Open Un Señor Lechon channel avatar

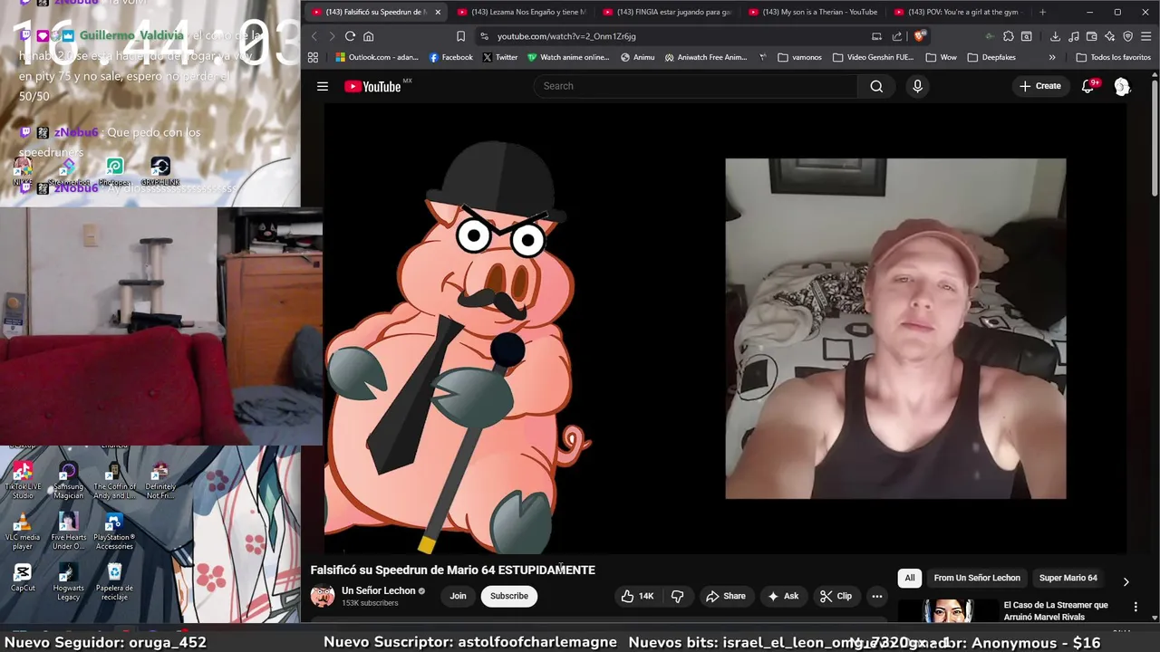click(x=322, y=596)
